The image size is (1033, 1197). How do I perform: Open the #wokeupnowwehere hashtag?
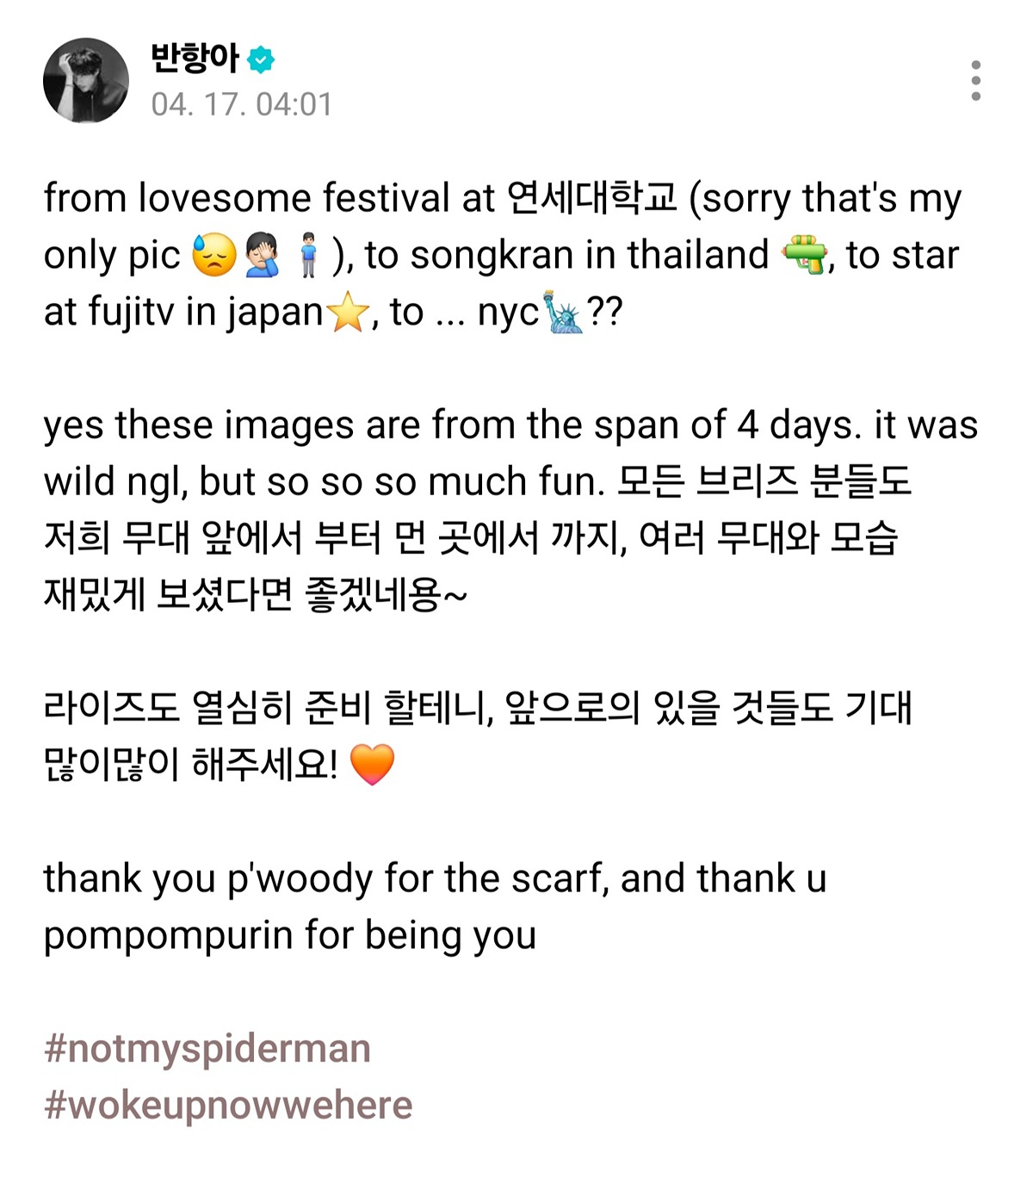(x=228, y=1106)
